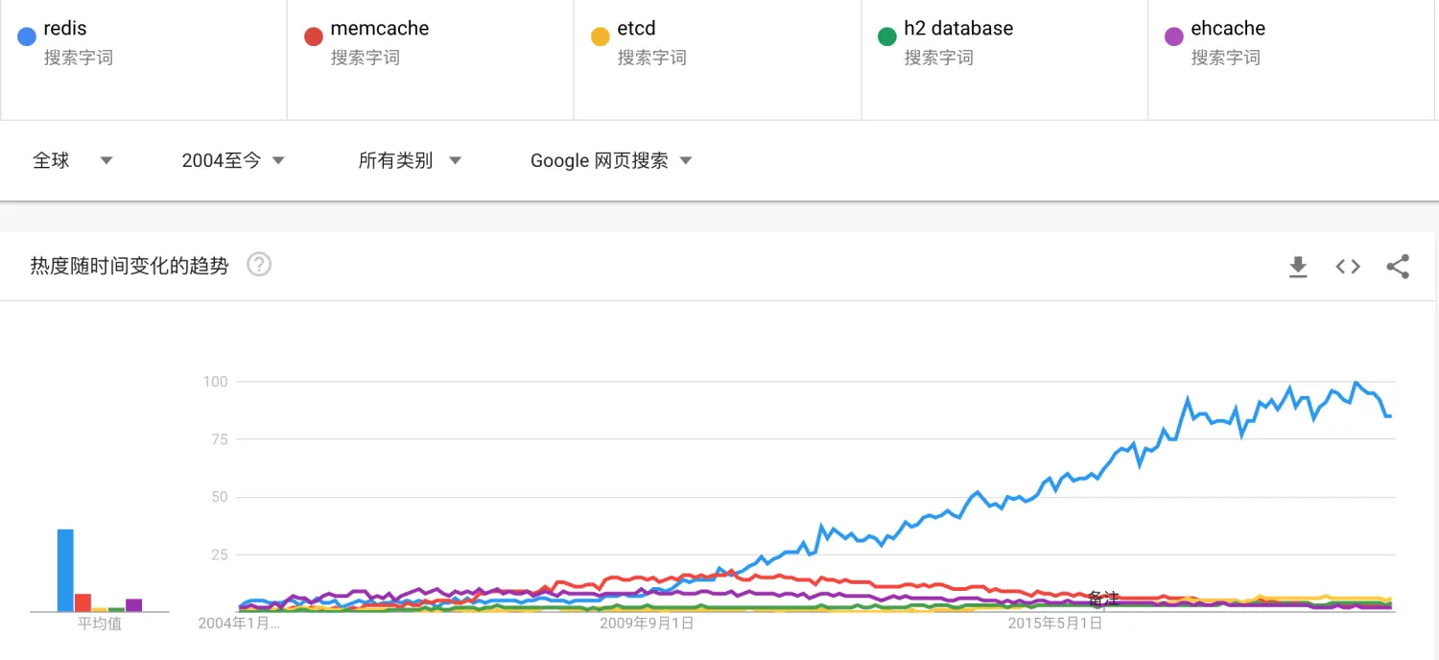Open help tooltip beside chart title

(x=259, y=265)
